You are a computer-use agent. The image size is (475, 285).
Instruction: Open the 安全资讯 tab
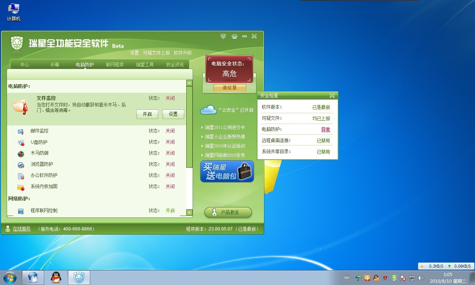click(175, 65)
